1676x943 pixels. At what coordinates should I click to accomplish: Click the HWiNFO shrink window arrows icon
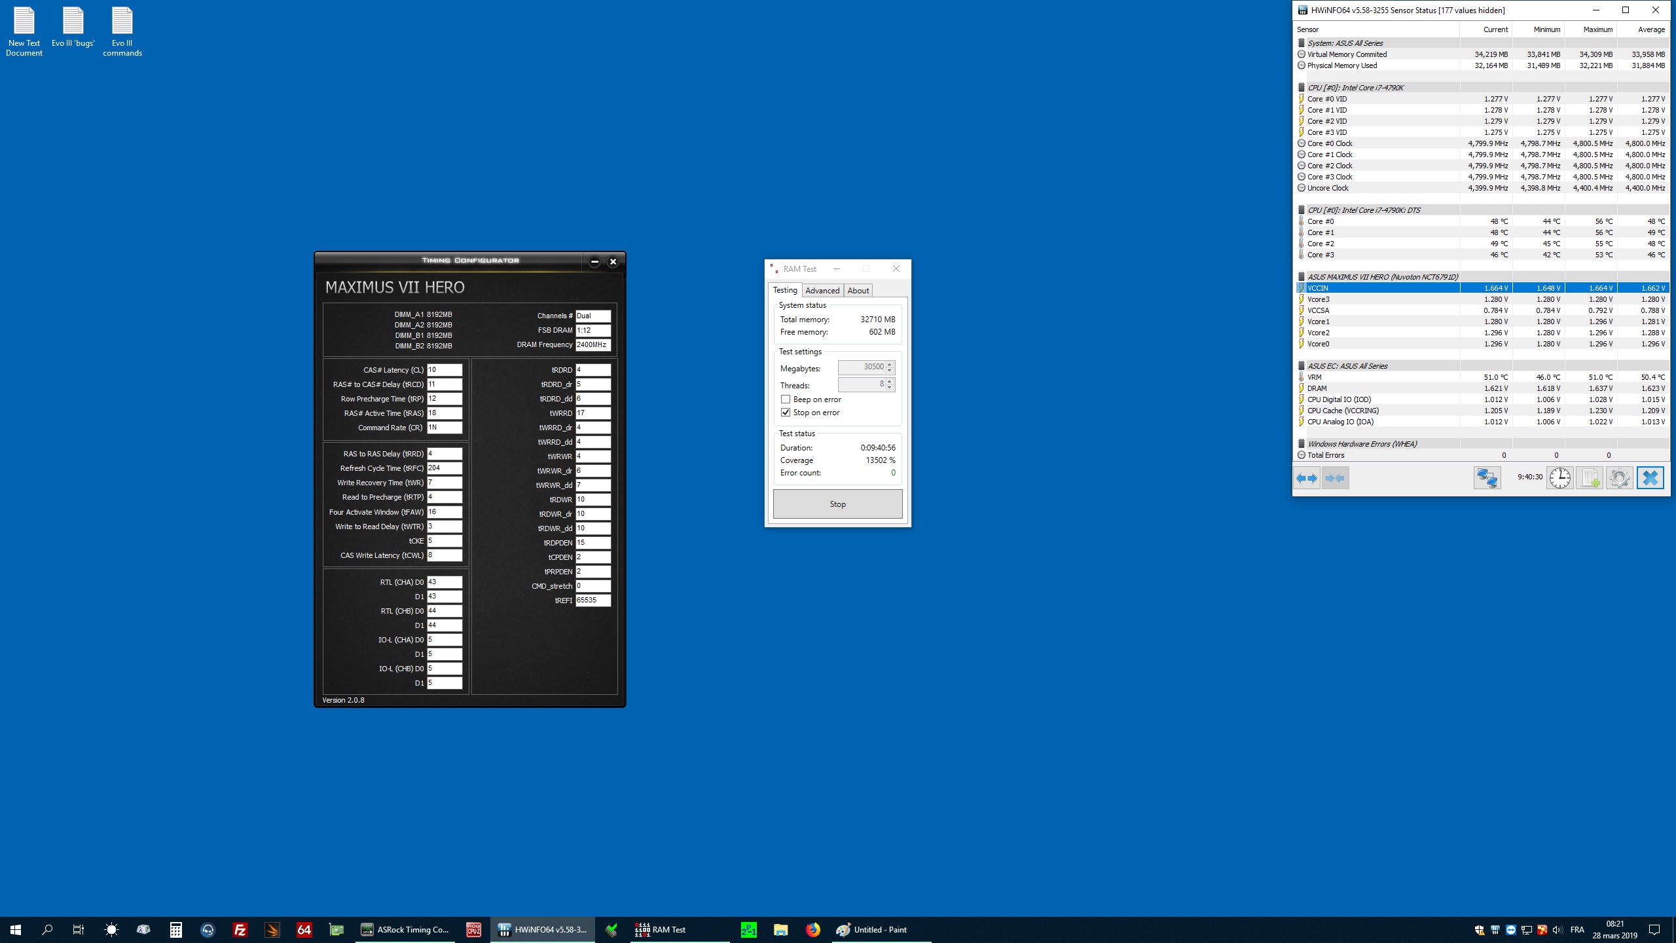pos(1335,478)
